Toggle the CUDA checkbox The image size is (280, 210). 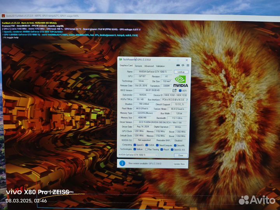(x=147, y=145)
